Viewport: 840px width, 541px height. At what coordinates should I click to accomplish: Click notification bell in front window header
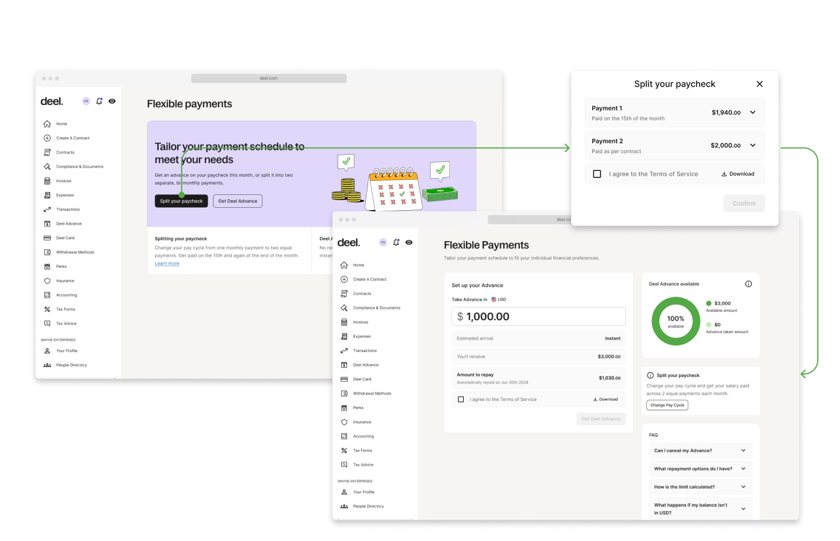tap(396, 242)
